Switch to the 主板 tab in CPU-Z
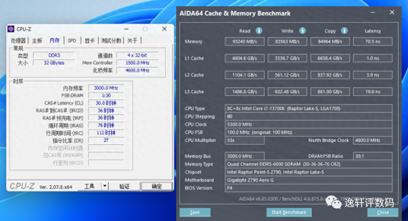408x221 pixels. pyautogui.click(x=37, y=41)
